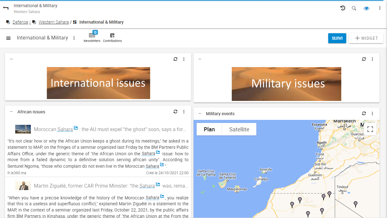
Task: Open the top header three-dot menu
Action: coord(380,8)
